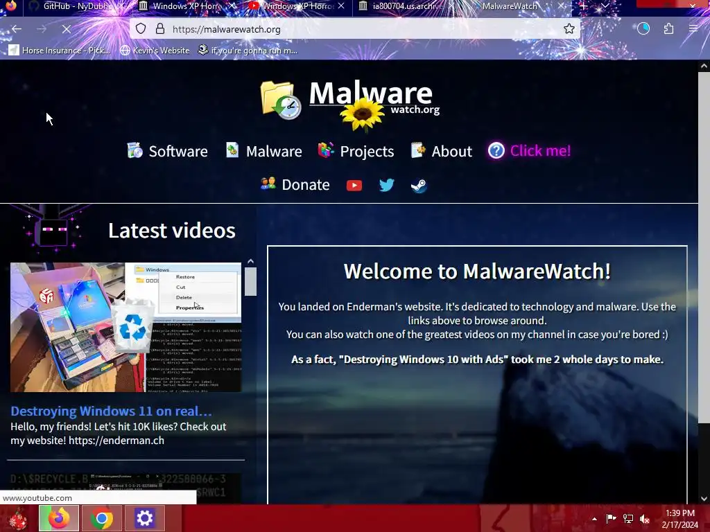Click the blue circular toolbar icon
The height and width of the screenshot is (532, 710).
tap(643, 28)
